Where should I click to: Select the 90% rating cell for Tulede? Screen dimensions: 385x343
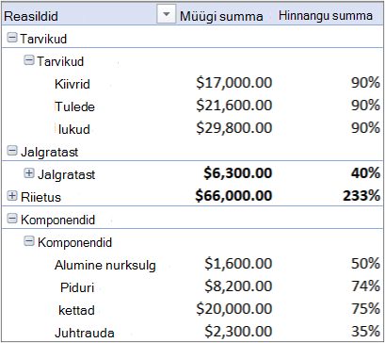[x=365, y=106]
